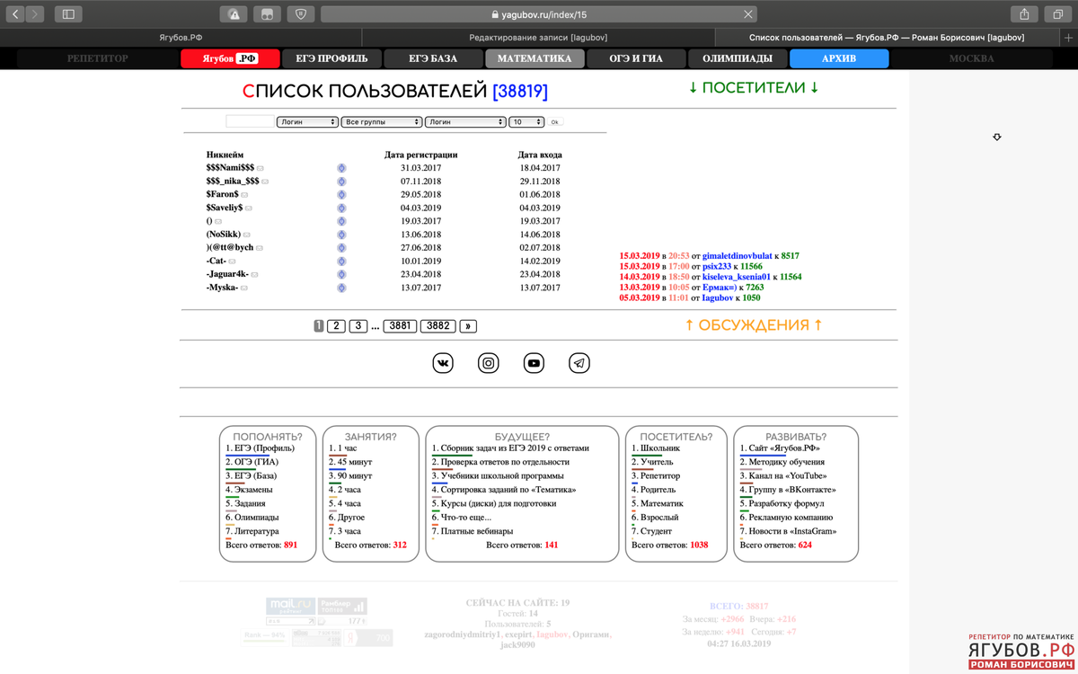
Task: Go forward with the Safari forward arrow
Action: point(35,14)
